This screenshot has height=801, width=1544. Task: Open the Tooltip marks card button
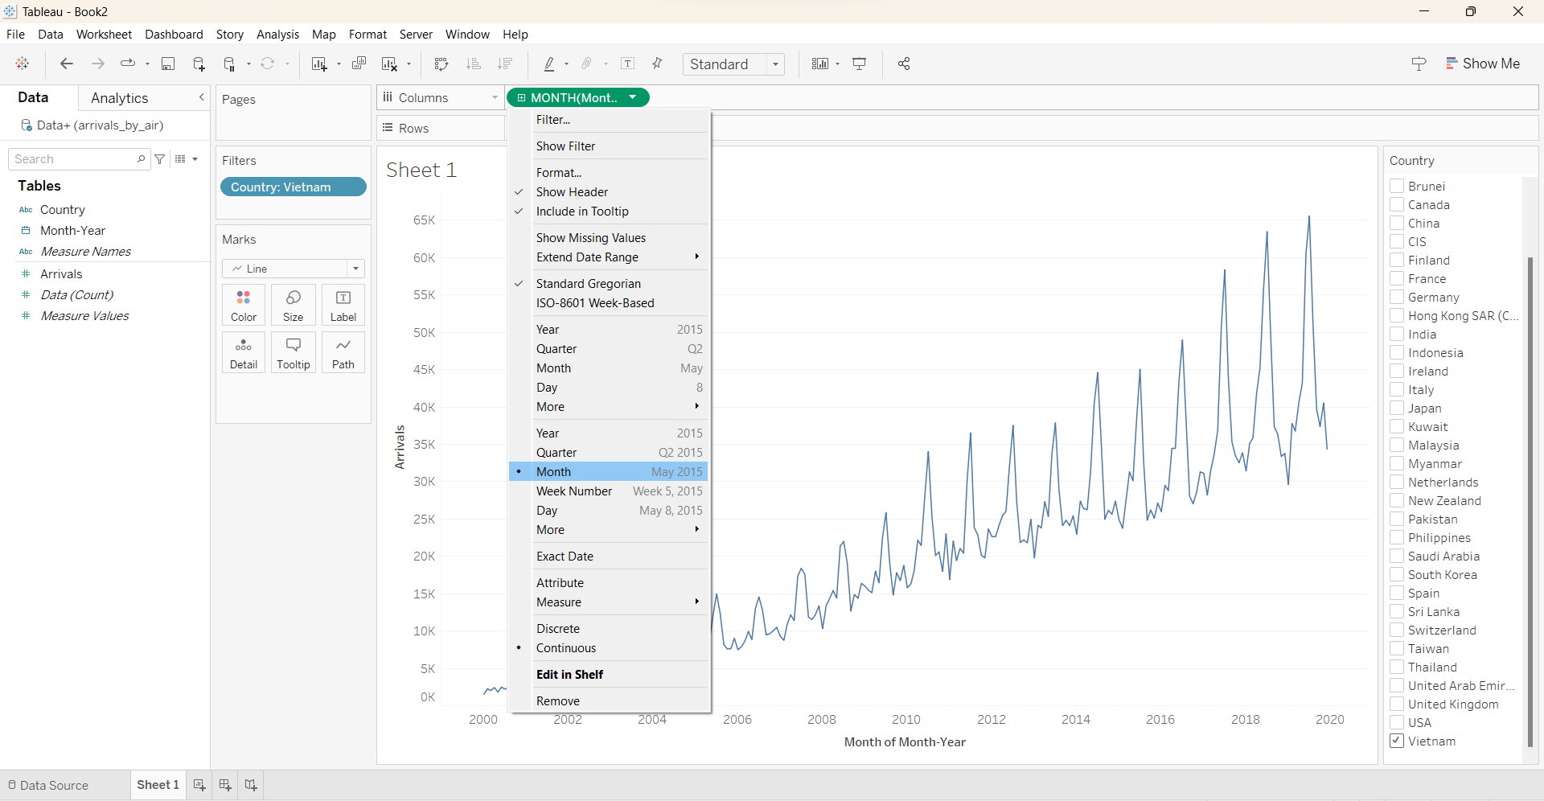pos(294,352)
